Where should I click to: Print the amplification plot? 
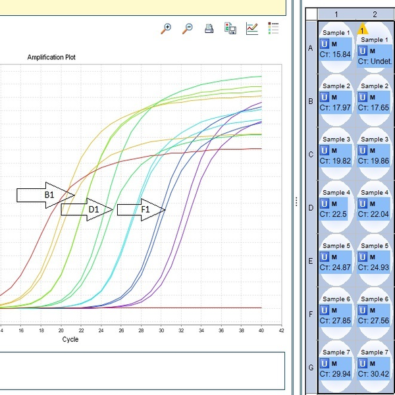209,28
